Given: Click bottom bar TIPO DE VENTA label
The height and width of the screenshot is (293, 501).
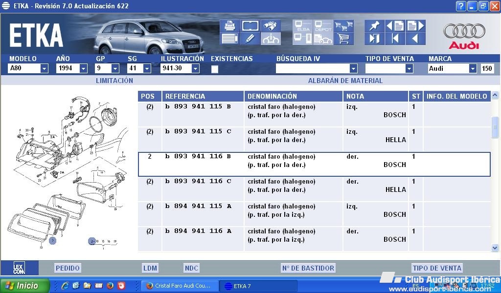Looking at the screenshot, I should 437,268.
